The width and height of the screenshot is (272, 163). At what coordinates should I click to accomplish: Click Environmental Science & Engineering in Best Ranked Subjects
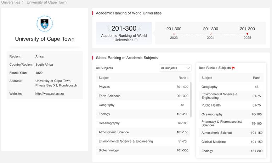[x=220, y=96]
